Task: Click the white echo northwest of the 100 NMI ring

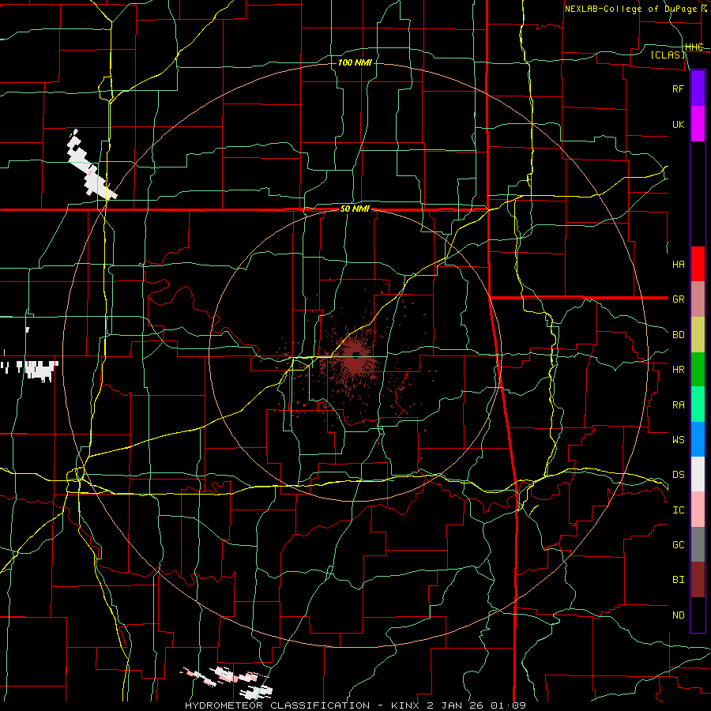Action: [x=91, y=166]
